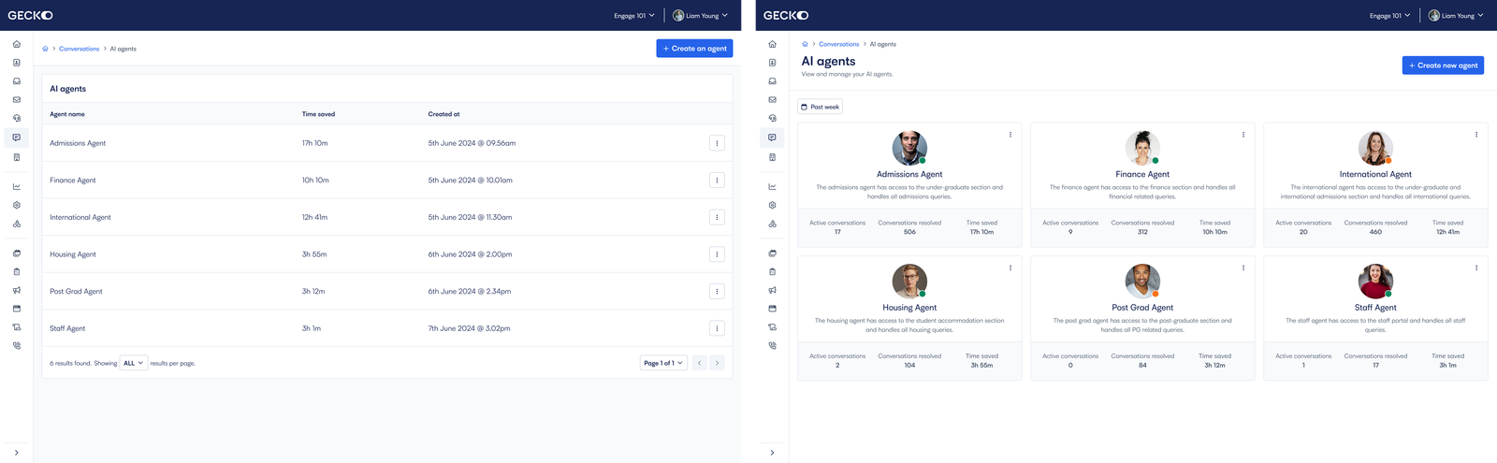
Task: Open the three-dot menu on the Finance Agent row
Action: 717,181
